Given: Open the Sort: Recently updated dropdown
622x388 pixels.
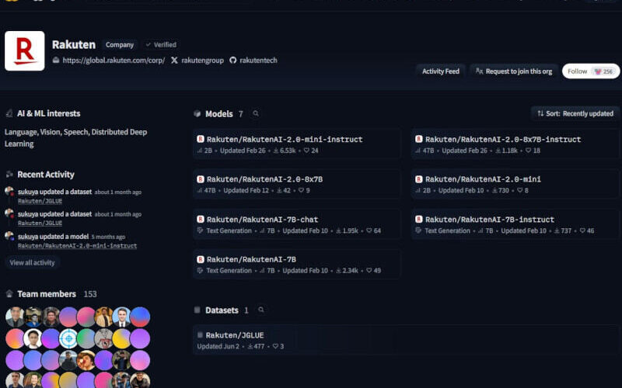Looking at the screenshot, I should click(575, 113).
